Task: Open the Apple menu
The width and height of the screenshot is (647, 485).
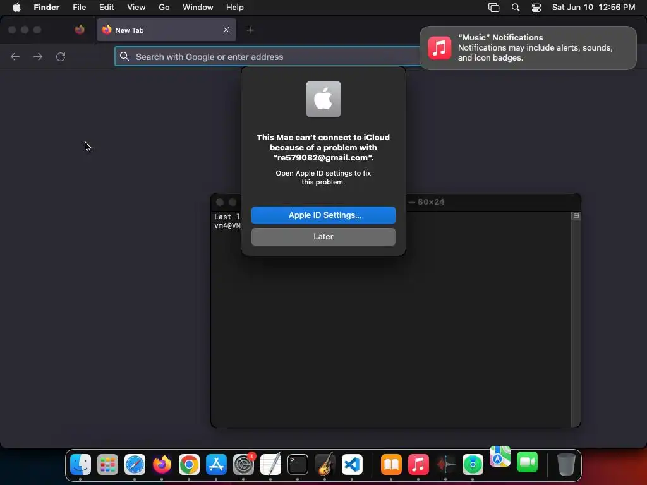Action: tap(16, 7)
